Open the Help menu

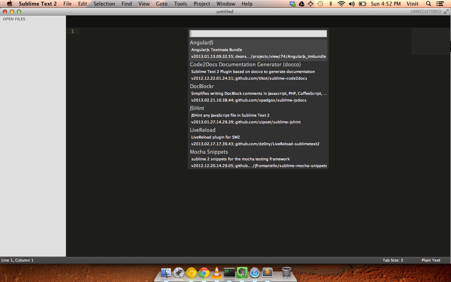coord(247,4)
